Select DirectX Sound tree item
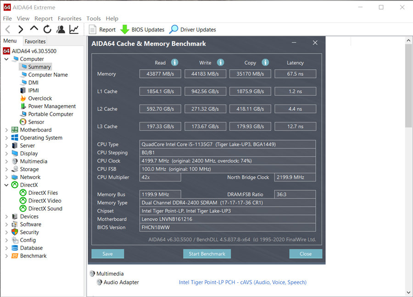This screenshot has width=413, height=297. coord(41,209)
